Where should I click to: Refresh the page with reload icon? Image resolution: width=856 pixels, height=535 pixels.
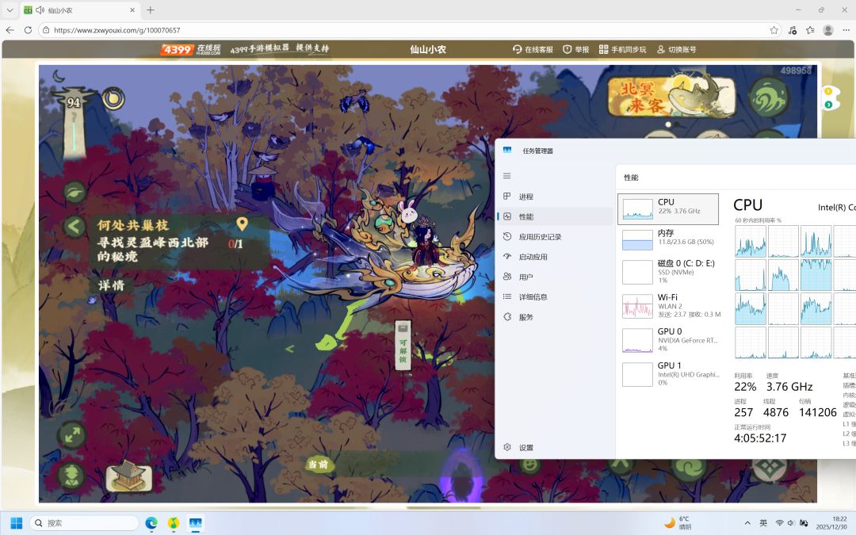point(28,30)
